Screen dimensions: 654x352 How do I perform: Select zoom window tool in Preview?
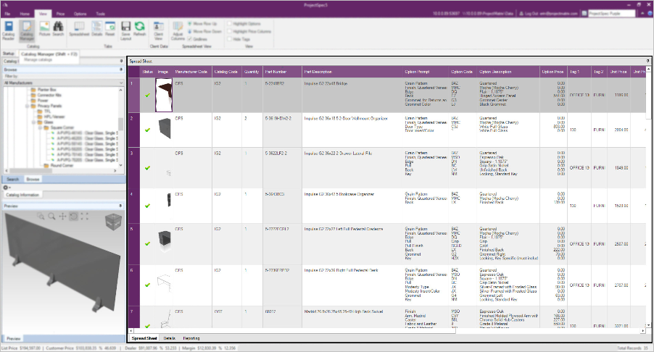[41, 217]
